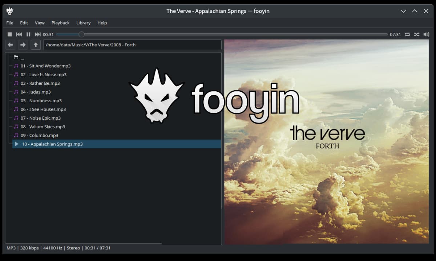Image resolution: width=436 pixels, height=261 pixels.
Task: Click the fooyin icon in title bar
Action: pos(10,11)
